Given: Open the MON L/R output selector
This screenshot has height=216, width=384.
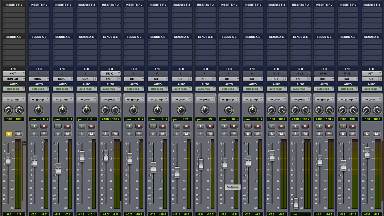Looking at the screenshot, I should click(12, 79).
